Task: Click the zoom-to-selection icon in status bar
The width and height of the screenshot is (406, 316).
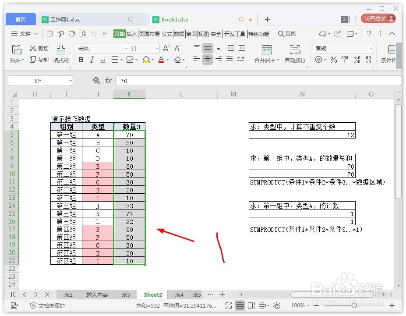Action: (x=228, y=305)
